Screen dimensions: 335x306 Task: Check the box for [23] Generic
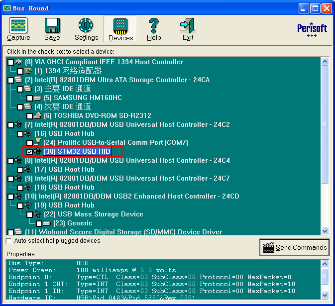click(x=39, y=223)
